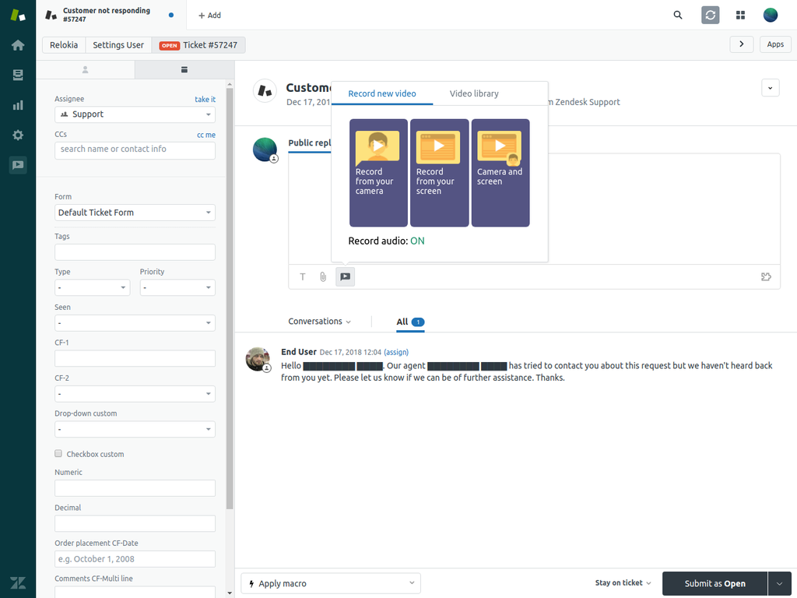Open the Views icon in left sidebar

[17, 75]
